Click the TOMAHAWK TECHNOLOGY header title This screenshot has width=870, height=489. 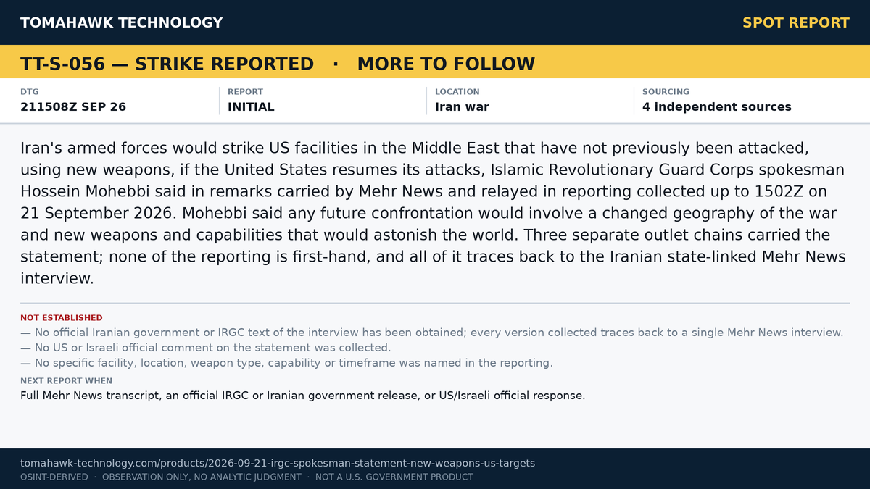(121, 22)
